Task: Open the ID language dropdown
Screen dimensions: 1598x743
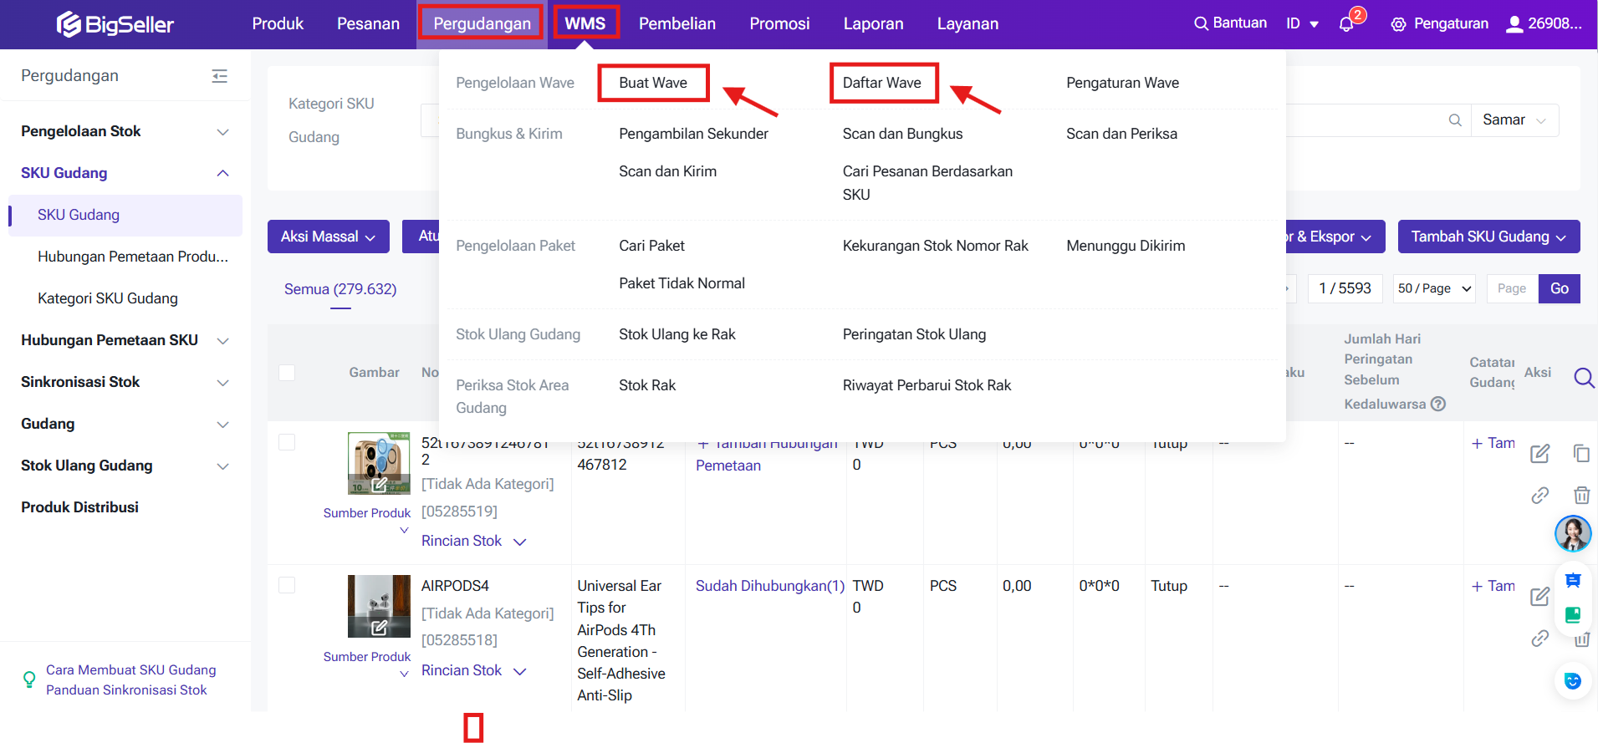Action: [1302, 23]
